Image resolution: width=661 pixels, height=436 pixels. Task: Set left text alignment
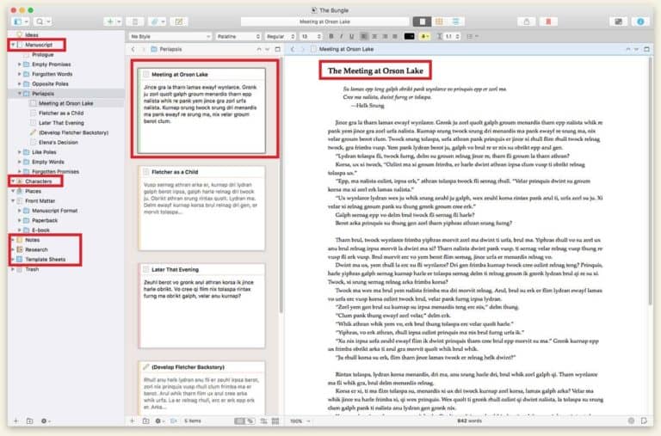[364, 37]
